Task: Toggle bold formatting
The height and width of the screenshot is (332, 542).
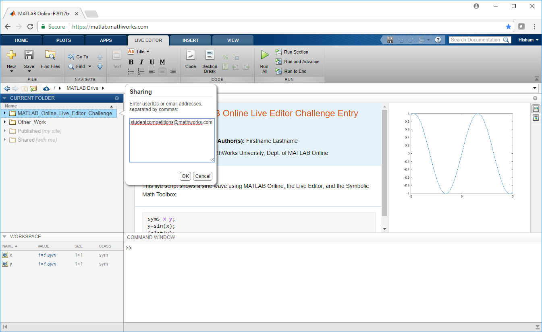Action: [131, 62]
